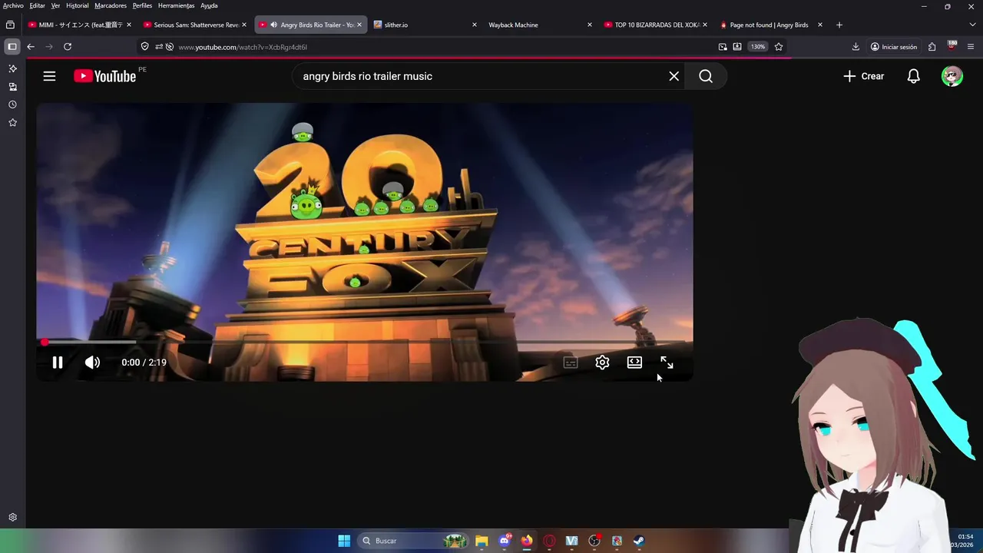Mute the video with speaker icon
Viewport: 983px width, 553px height.
92,363
